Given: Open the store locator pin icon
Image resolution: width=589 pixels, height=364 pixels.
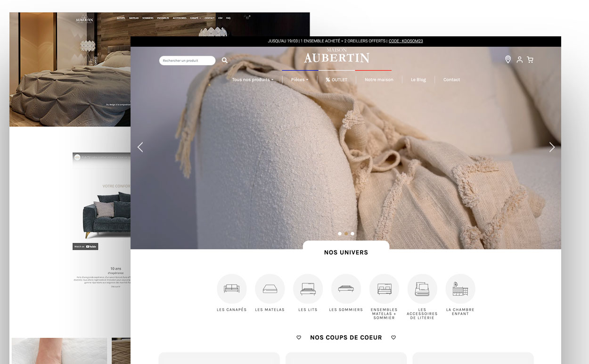Looking at the screenshot, I should 508,59.
